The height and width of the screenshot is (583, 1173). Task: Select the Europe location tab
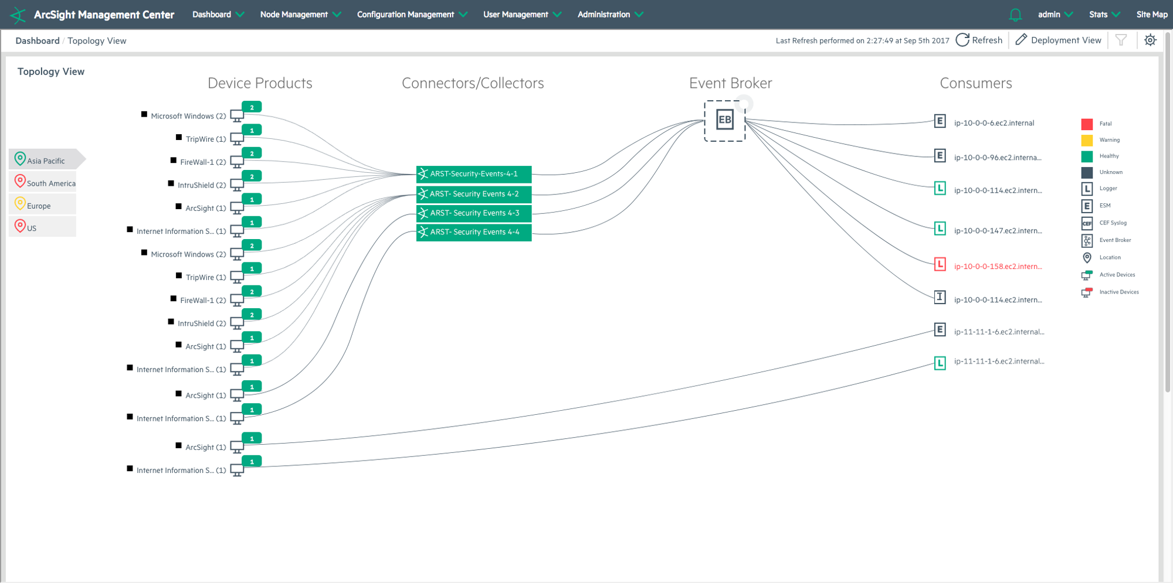(43, 204)
